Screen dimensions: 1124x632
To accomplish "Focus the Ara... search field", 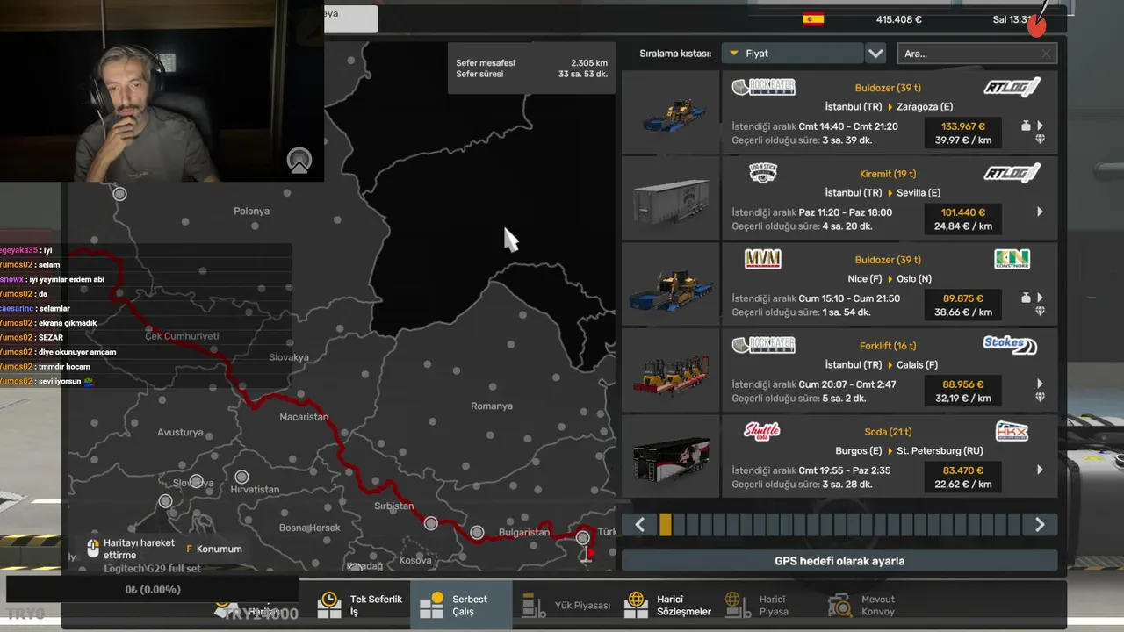I will point(976,54).
